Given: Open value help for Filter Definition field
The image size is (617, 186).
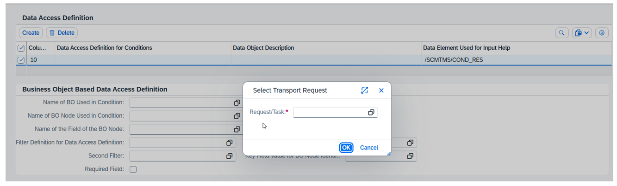Looking at the screenshot, I should point(229,143).
